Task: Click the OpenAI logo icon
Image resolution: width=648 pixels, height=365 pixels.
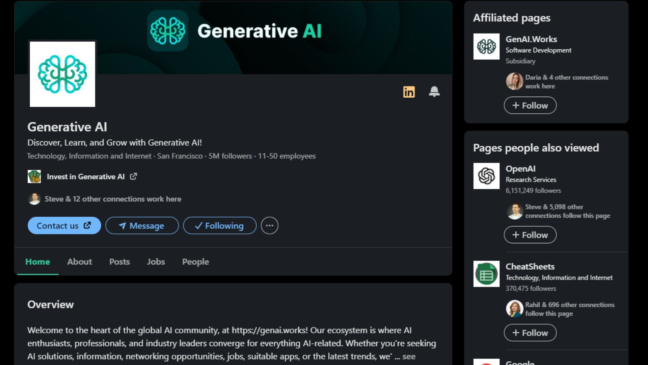Action: coord(486,176)
